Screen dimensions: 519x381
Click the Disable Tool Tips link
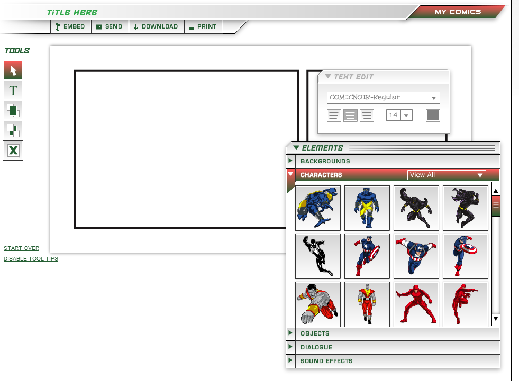(31, 258)
